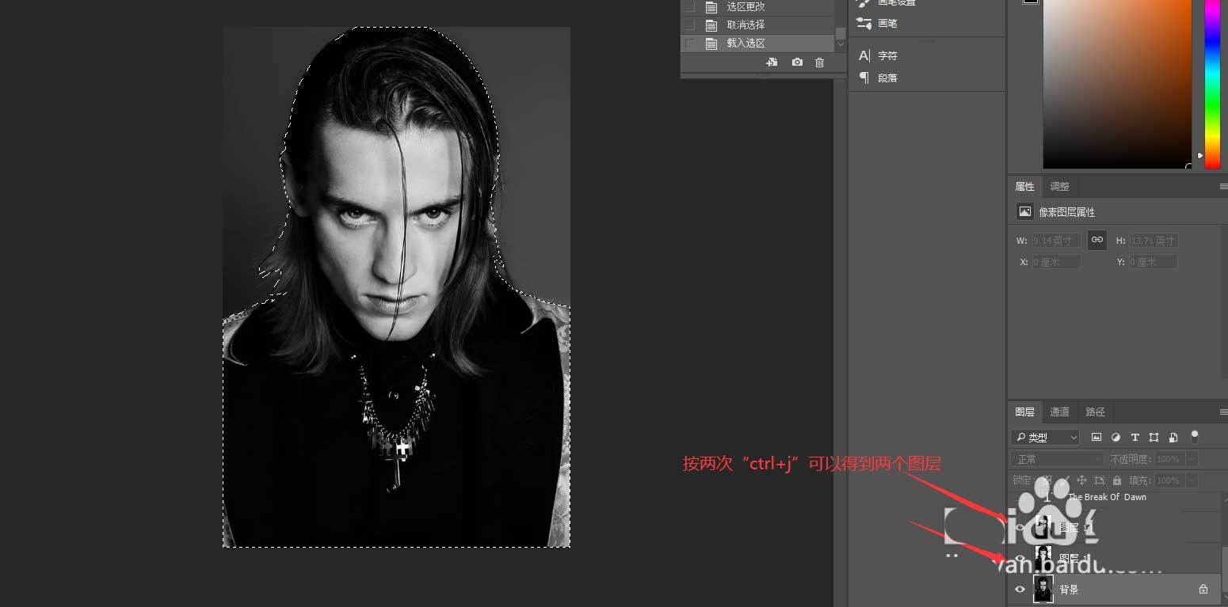Click document icon beside 选区更改 history state
This screenshot has height=607, width=1228.
[x=711, y=7]
